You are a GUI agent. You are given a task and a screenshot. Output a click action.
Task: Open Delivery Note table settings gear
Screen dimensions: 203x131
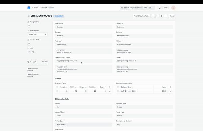170,87
